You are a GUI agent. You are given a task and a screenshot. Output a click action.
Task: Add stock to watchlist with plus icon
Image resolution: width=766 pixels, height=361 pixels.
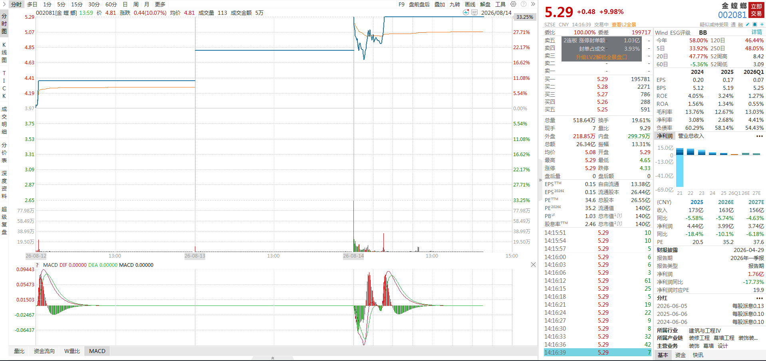(762, 25)
